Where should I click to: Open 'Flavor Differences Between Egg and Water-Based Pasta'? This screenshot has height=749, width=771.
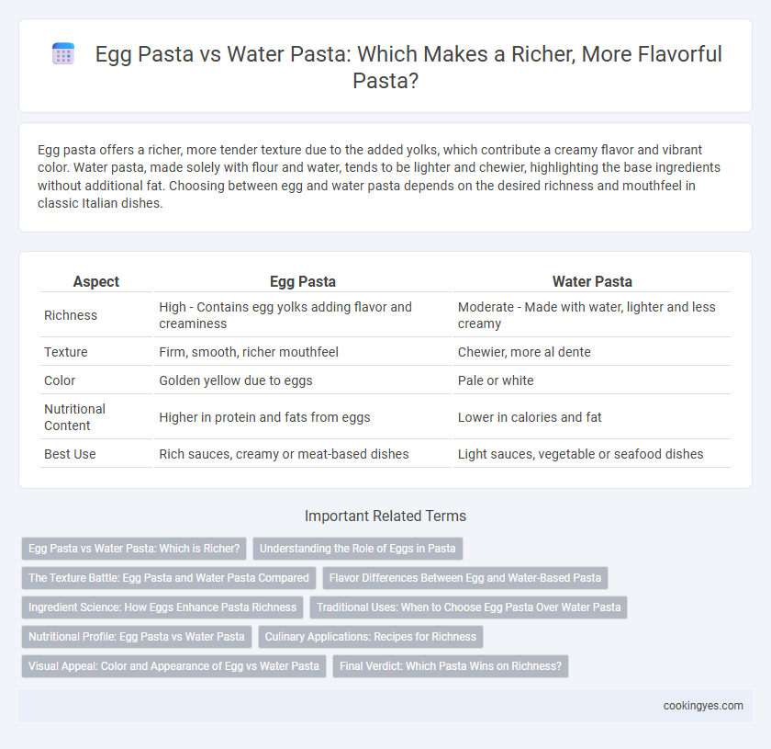point(465,578)
